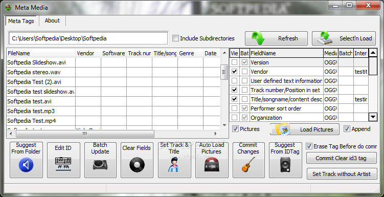The image size is (384, 197).
Task: Check the View box for Organization field
Action: (234, 118)
